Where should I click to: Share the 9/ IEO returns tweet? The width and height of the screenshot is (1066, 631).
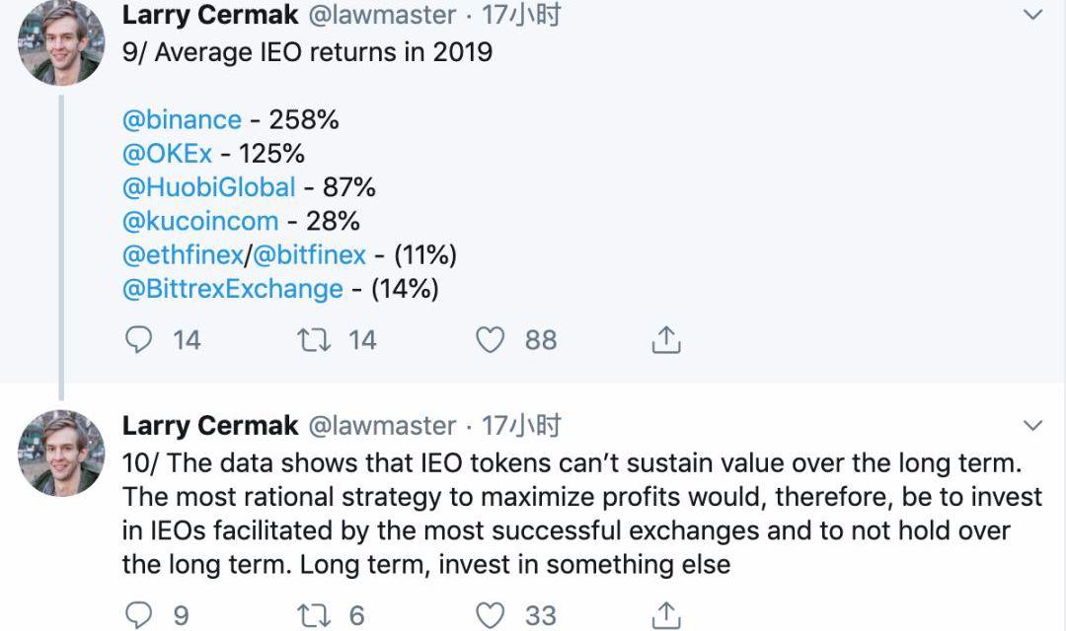coord(666,340)
